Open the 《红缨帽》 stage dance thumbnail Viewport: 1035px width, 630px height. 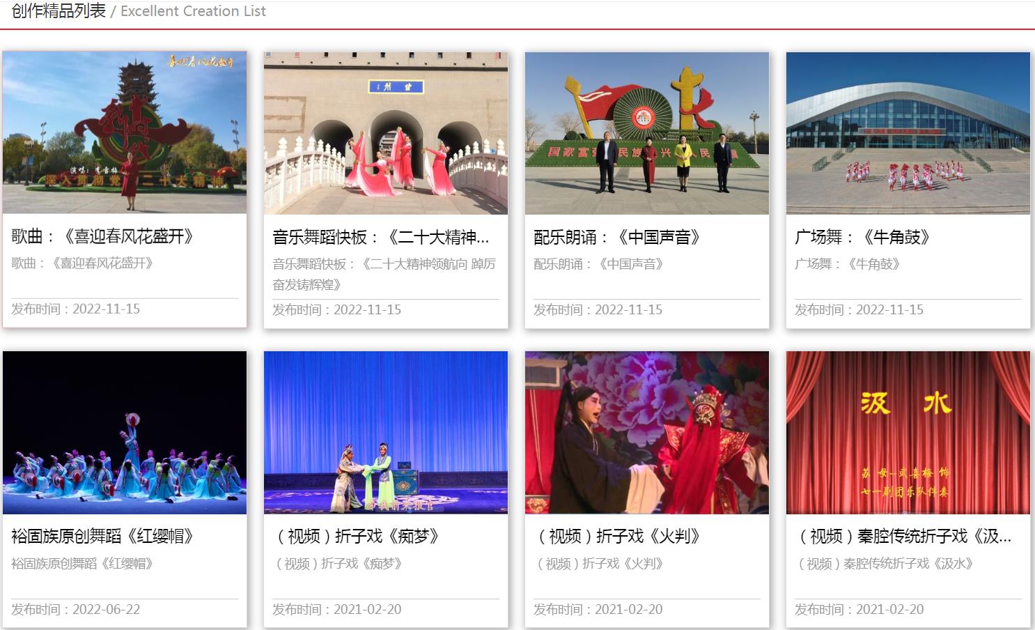[x=125, y=432]
